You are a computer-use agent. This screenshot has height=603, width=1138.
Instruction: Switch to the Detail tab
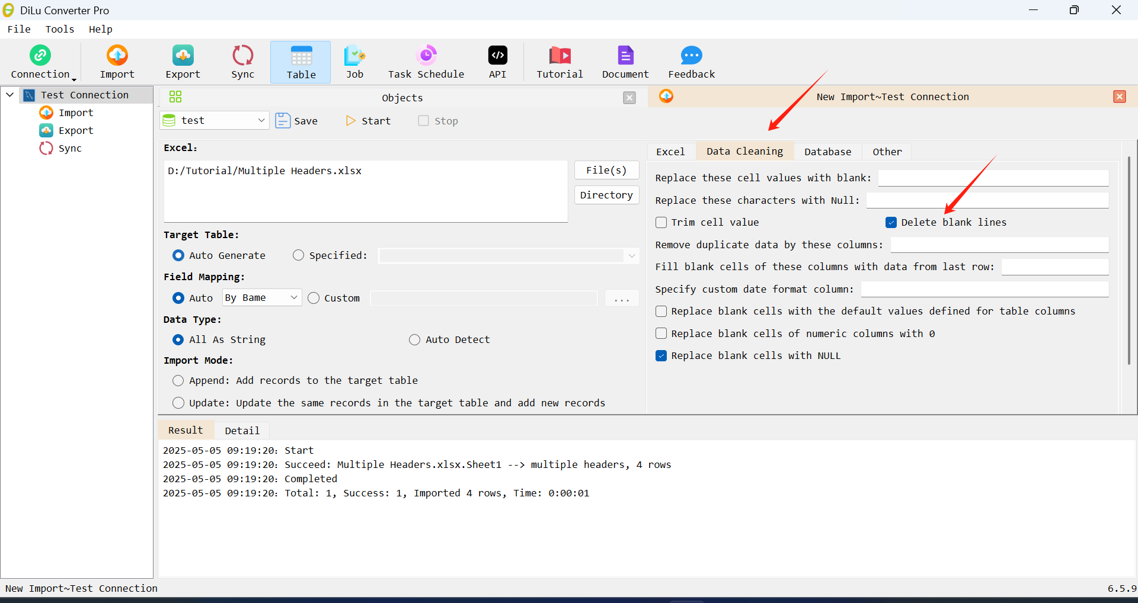242,431
